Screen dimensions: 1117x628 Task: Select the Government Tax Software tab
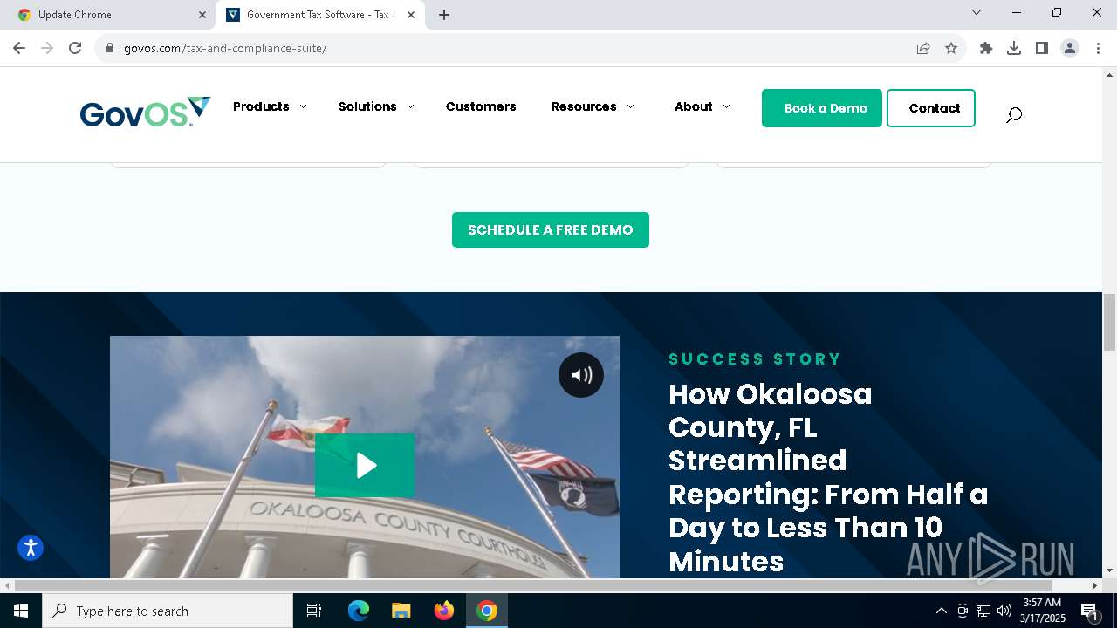tap(320, 15)
